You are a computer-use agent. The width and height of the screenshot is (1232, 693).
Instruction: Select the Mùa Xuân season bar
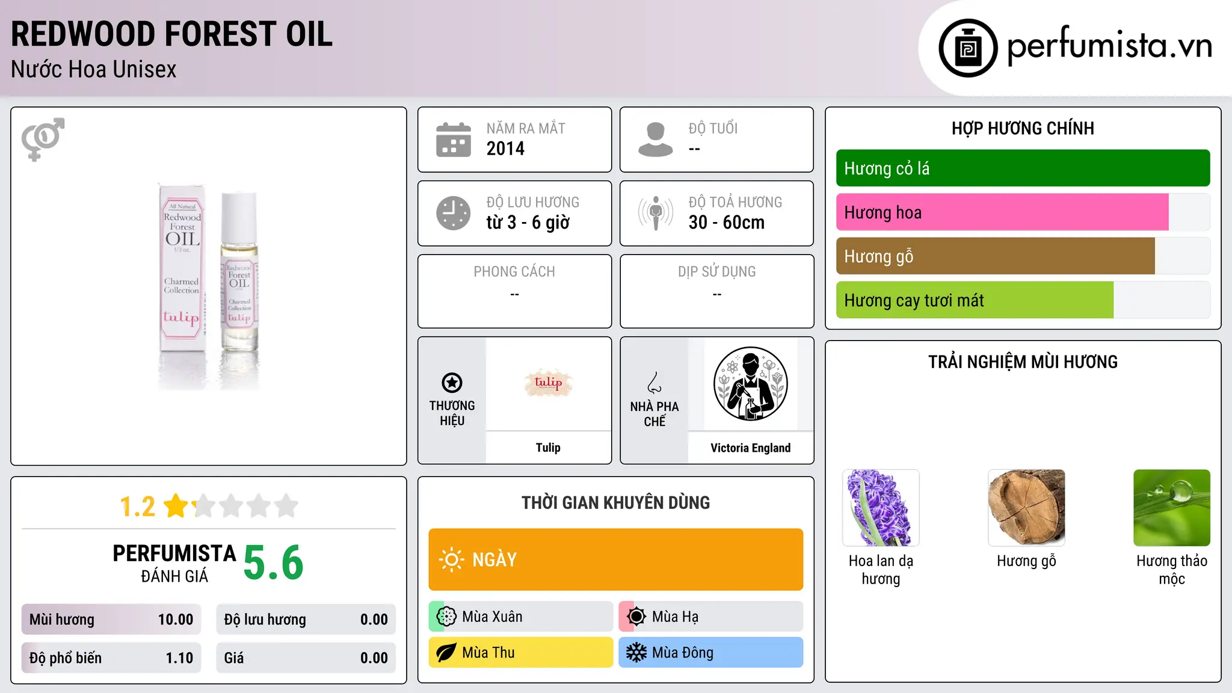click(x=521, y=617)
